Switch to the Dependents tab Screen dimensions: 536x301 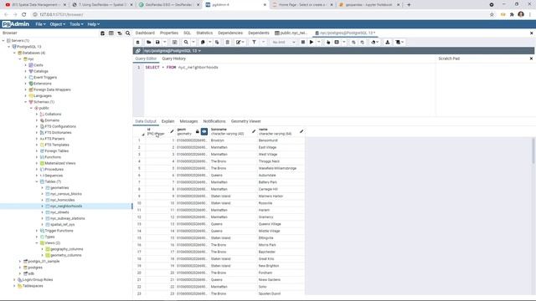point(259,33)
